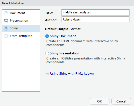This screenshot has width=134, height=106.
Task: Open the Using Shiny with R Markdown link
Action: point(72,74)
